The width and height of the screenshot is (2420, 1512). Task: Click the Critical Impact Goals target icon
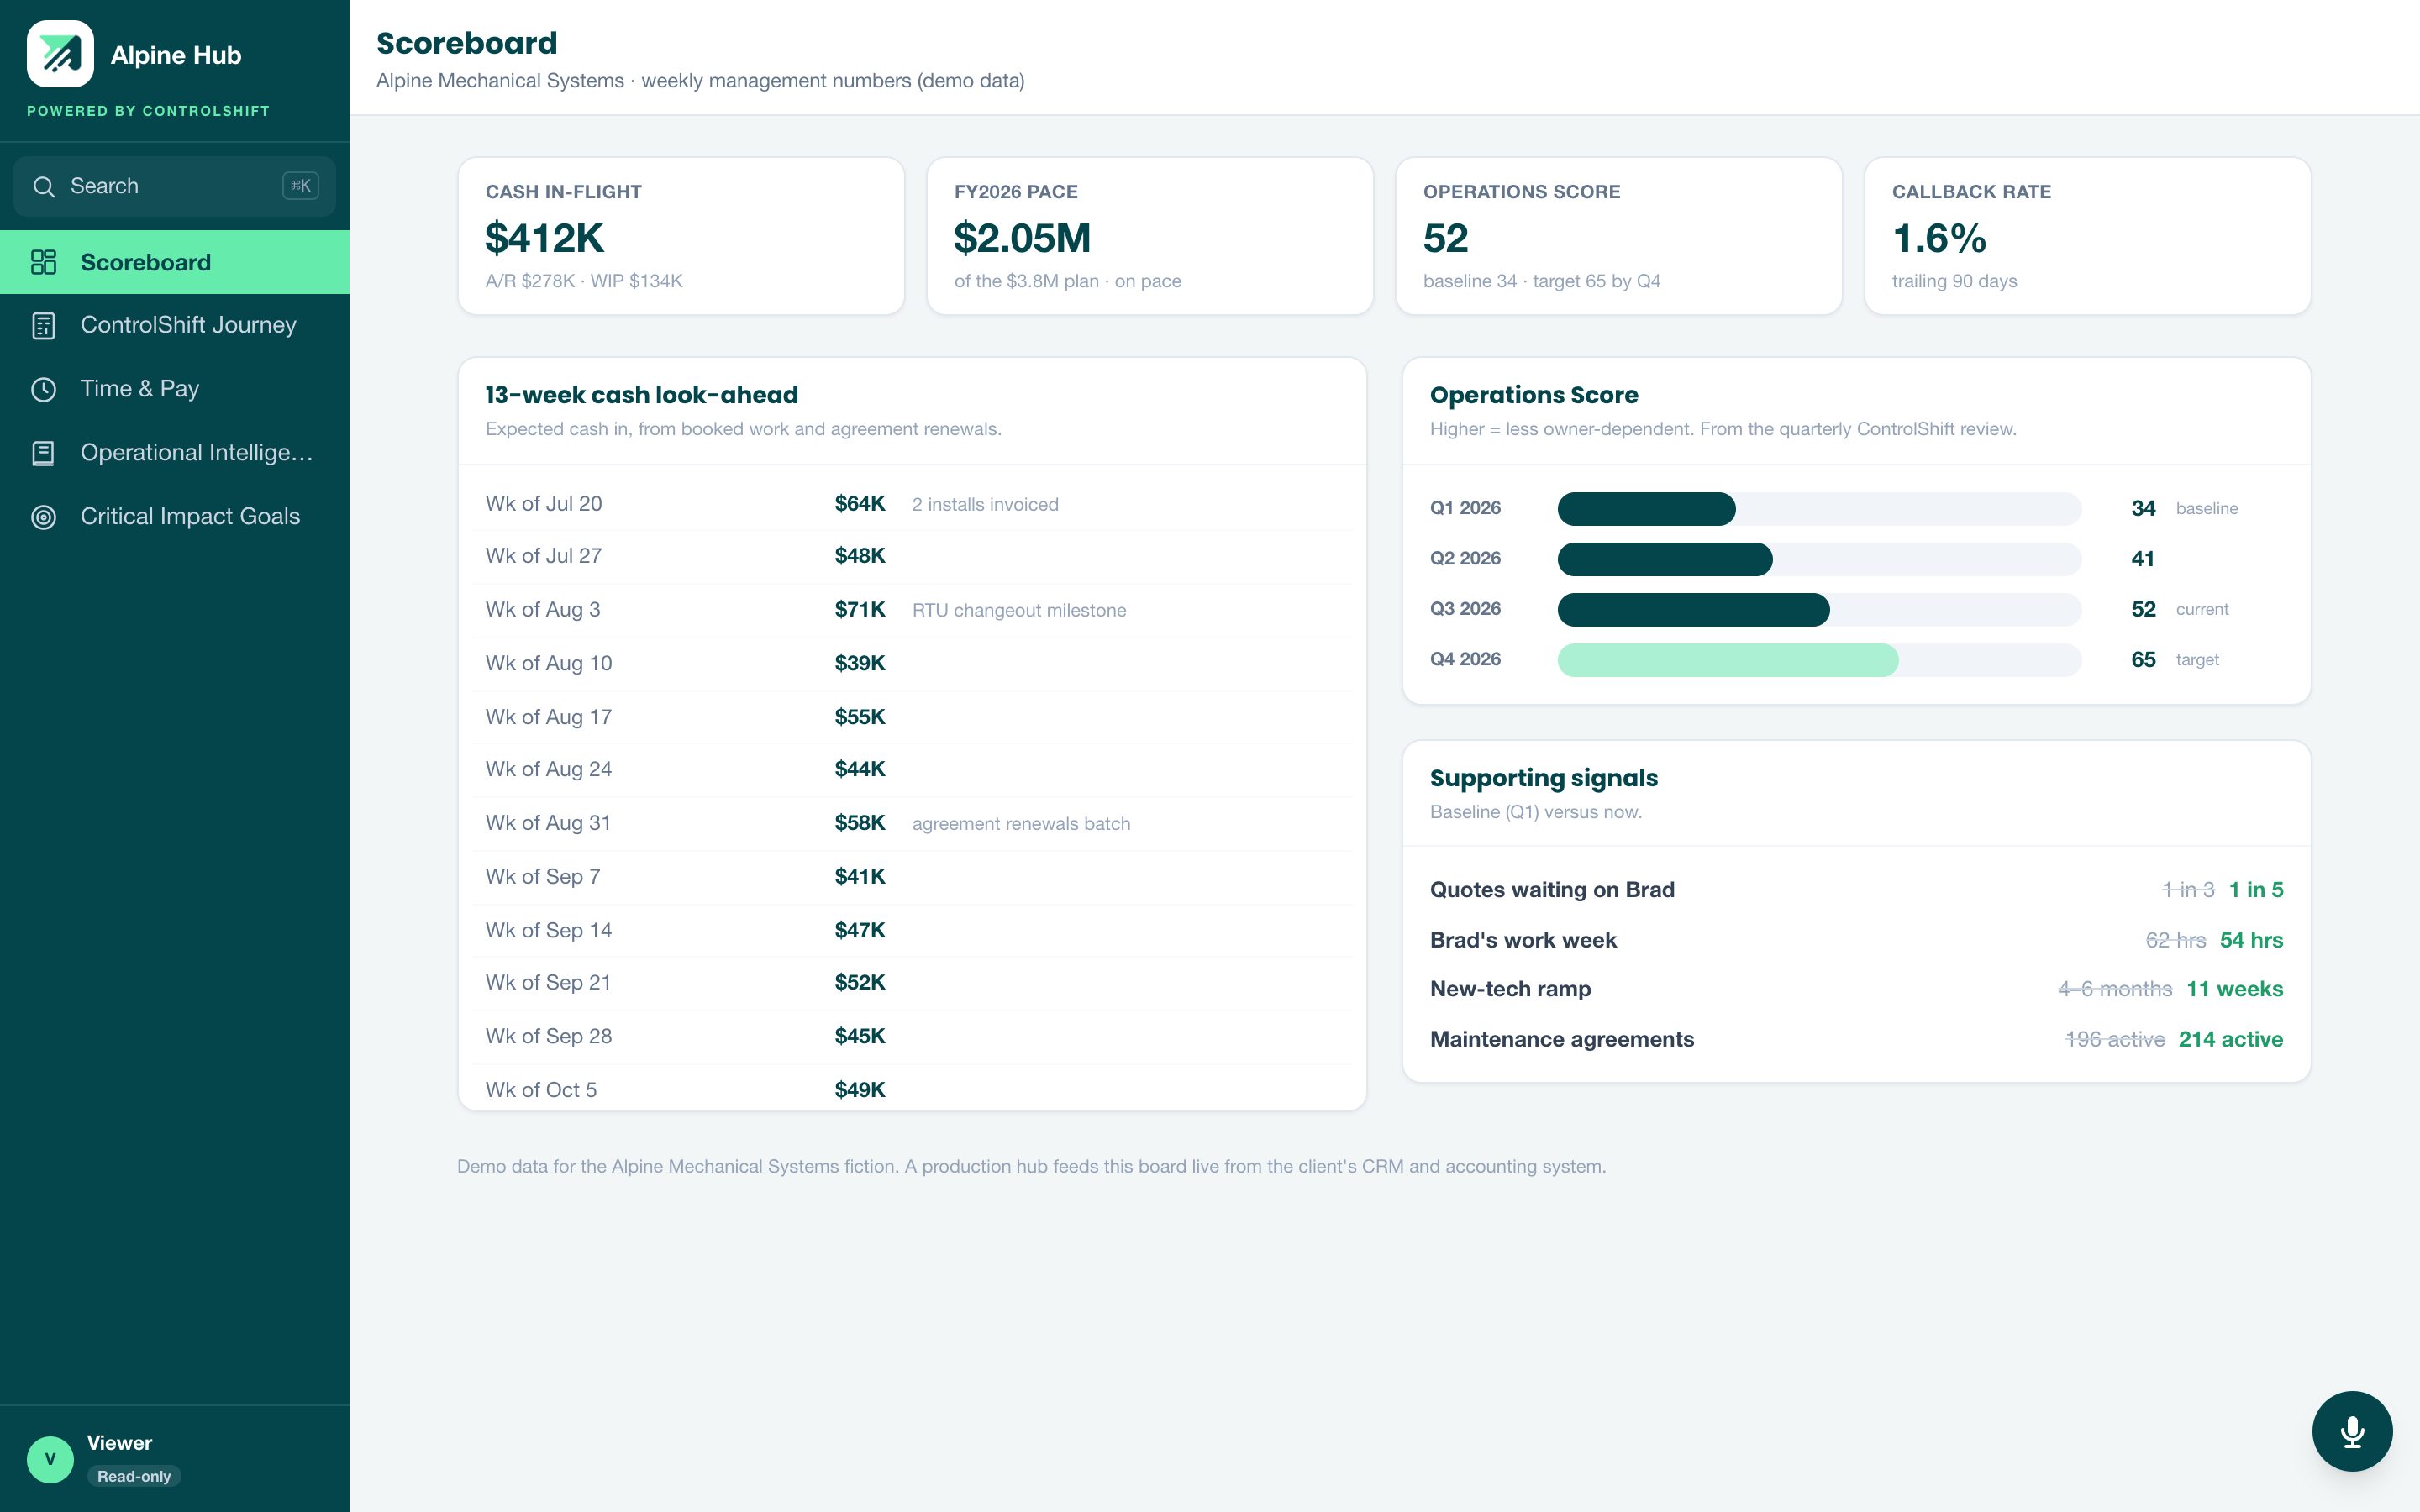44,517
